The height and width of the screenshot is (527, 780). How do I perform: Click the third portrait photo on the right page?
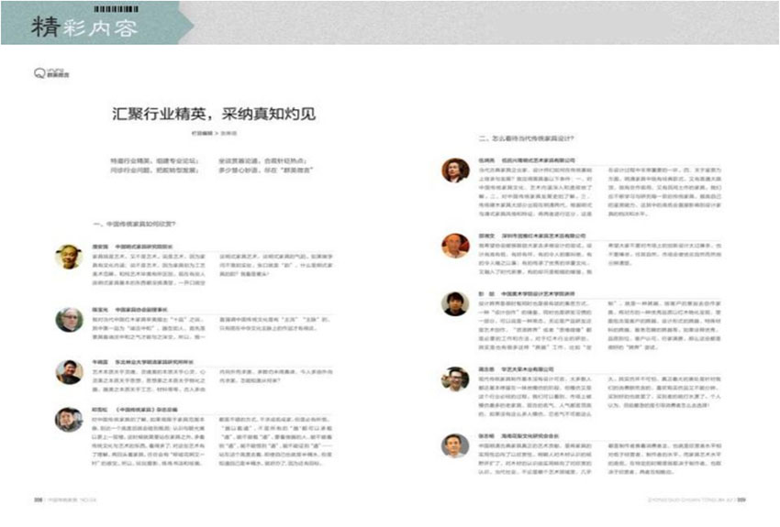point(455,305)
